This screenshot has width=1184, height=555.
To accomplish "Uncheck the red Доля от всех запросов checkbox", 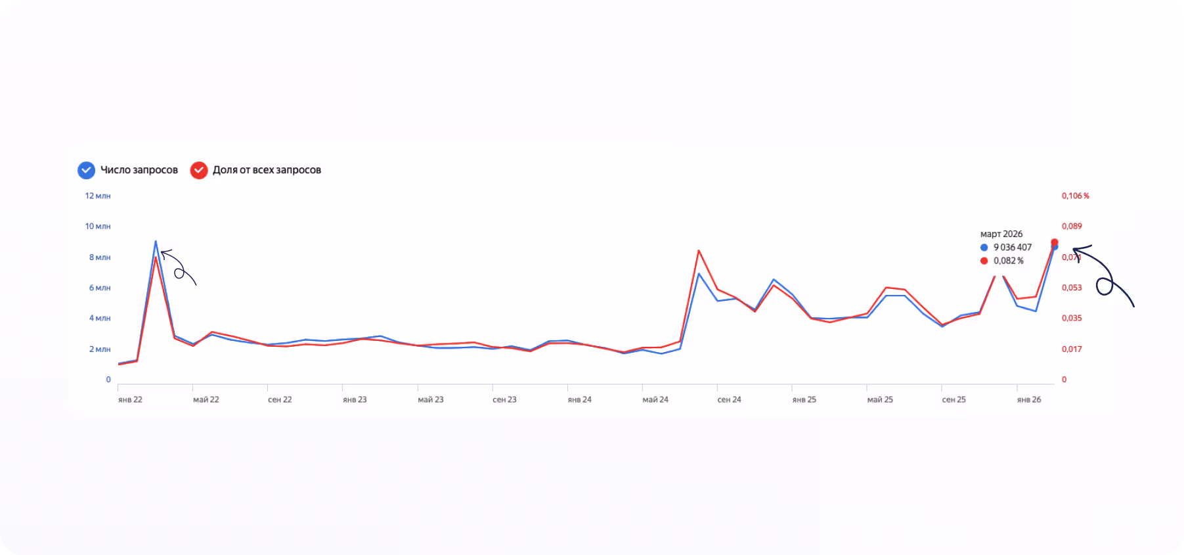I will 198,170.
